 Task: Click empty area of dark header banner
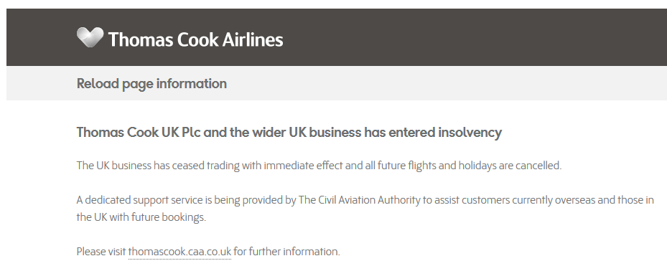click(x=468, y=37)
